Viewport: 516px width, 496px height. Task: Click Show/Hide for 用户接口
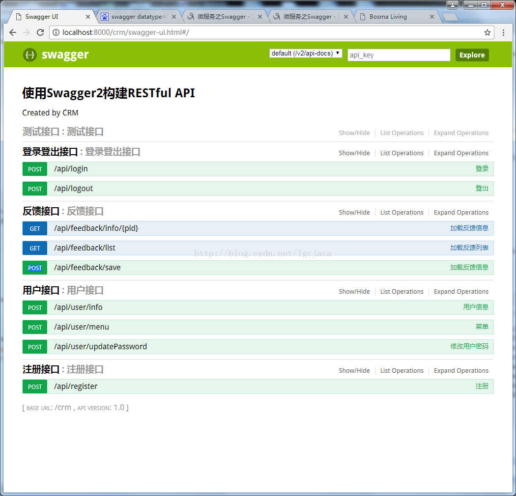click(354, 291)
